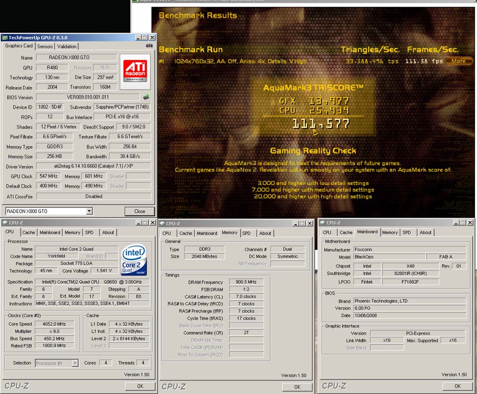Close the right CPU-Z Mainboard window
The width and height of the screenshot is (477, 394).
[x=470, y=223]
